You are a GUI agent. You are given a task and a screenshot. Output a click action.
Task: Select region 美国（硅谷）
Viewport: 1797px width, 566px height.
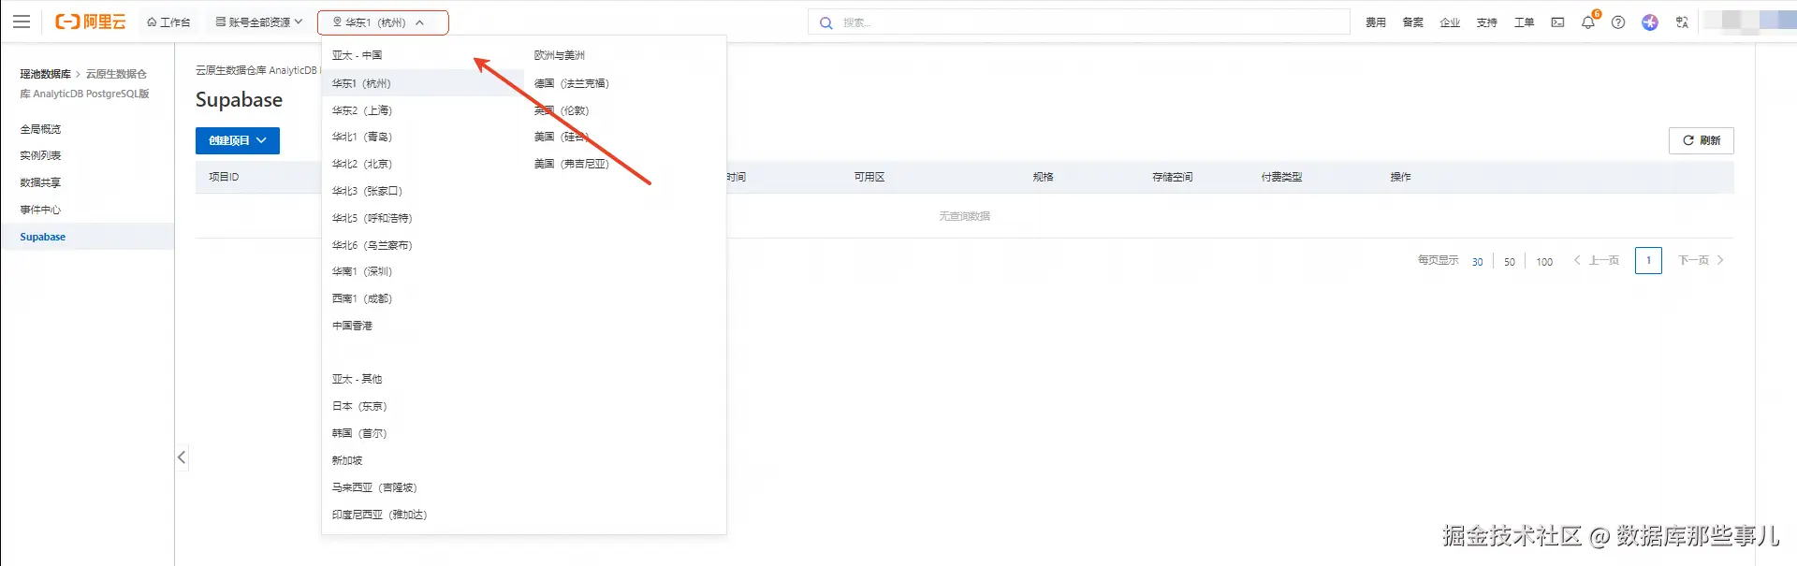tap(562, 137)
